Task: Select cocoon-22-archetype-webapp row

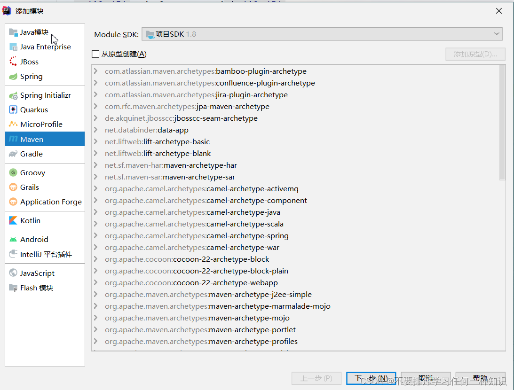Action: tap(295, 282)
